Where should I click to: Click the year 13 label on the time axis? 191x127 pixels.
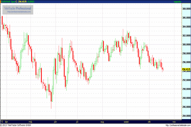click(2, 122)
